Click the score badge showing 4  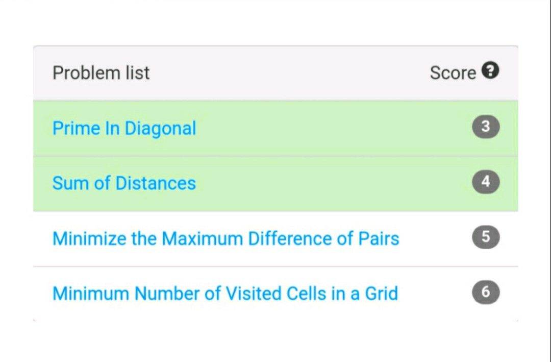pos(486,182)
